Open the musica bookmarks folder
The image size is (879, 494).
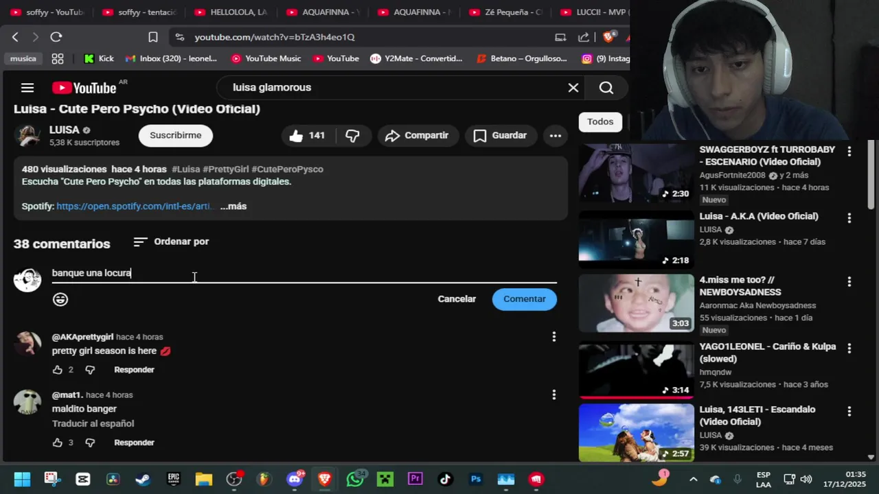23,58
